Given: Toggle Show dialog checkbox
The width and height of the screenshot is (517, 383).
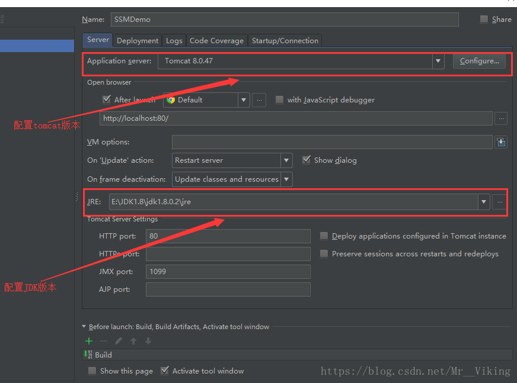Looking at the screenshot, I should click(307, 160).
